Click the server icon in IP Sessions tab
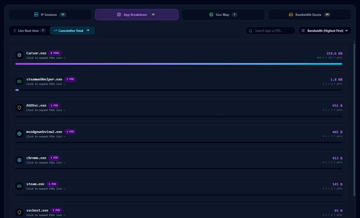 click(x=36, y=15)
